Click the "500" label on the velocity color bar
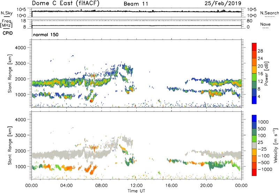 point(262,129)
